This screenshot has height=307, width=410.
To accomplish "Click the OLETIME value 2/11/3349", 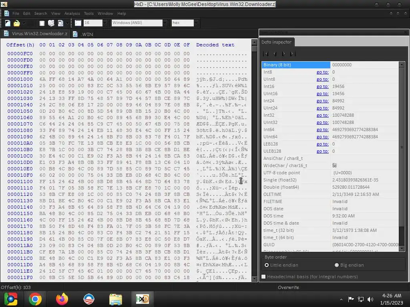I will 356,194.
